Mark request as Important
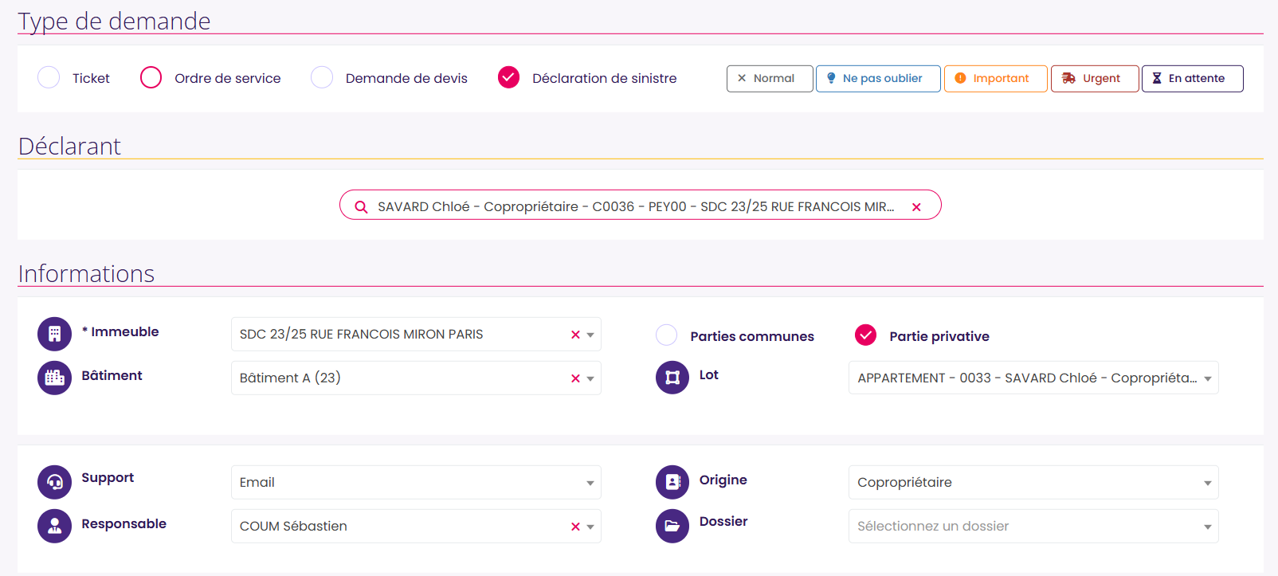1278x576 pixels. click(x=996, y=79)
